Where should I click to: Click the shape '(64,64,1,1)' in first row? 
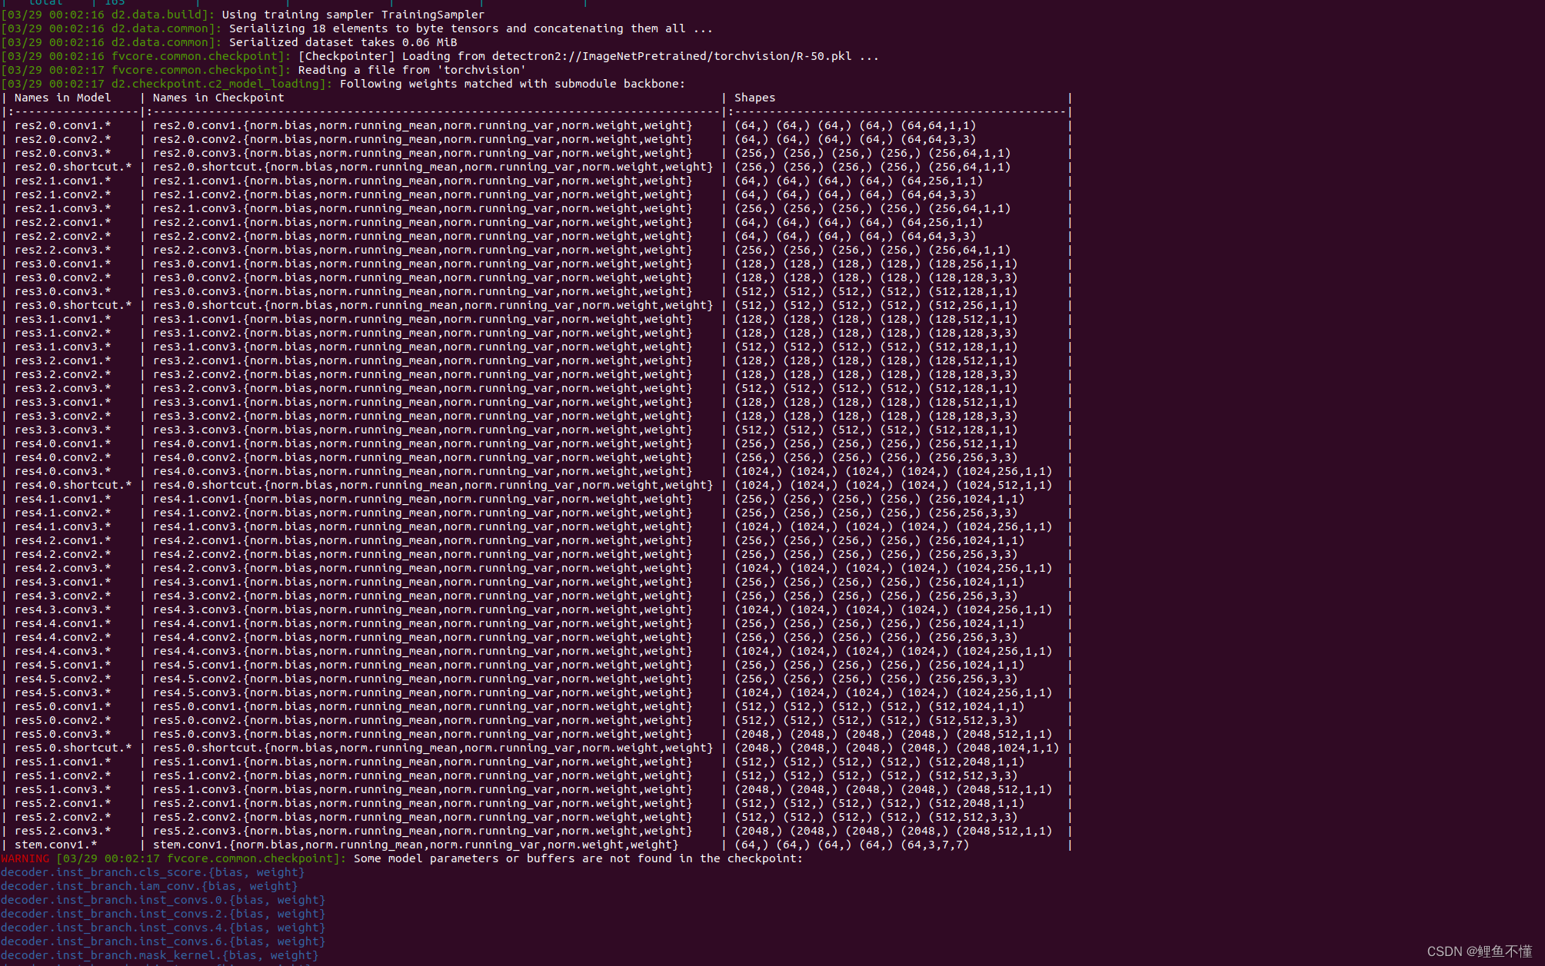938,125
